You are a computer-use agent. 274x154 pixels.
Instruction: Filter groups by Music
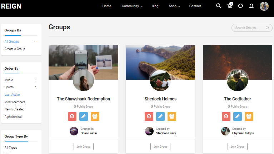[9, 80]
